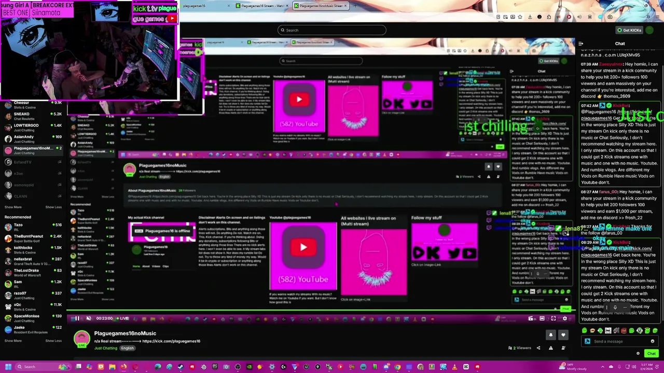
Task: Open the browser hamburger menu
Action: click(658, 17)
